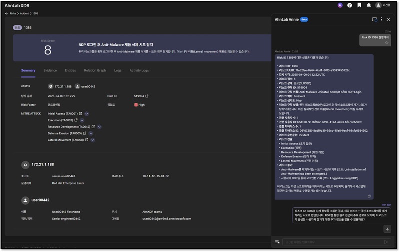This screenshot has height=252, width=400.
Task: Open the bookmark icon in top bar
Action: (359, 5)
